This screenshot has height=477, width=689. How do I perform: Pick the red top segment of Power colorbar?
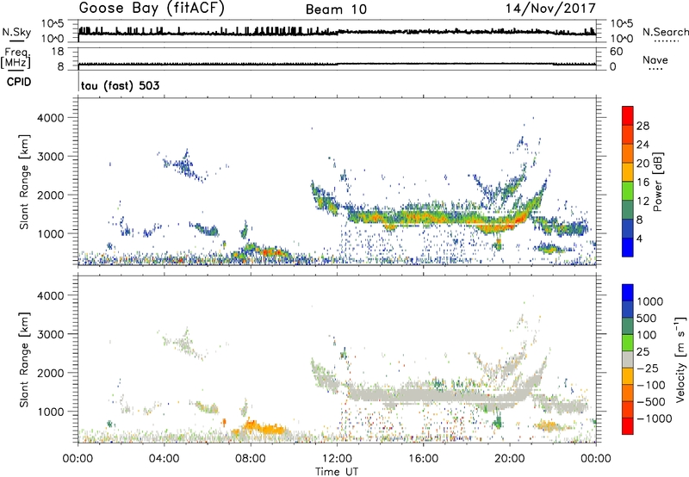628,115
